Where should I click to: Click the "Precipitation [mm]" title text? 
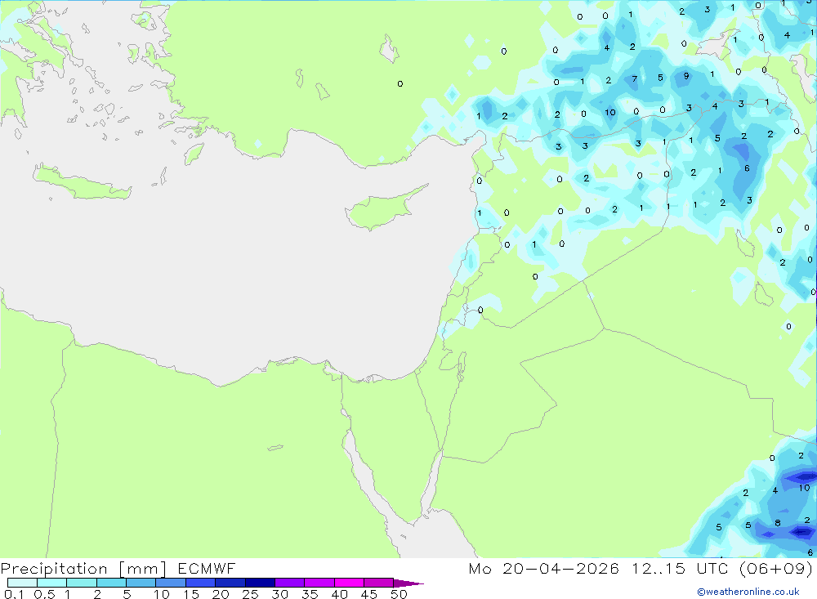(x=83, y=568)
